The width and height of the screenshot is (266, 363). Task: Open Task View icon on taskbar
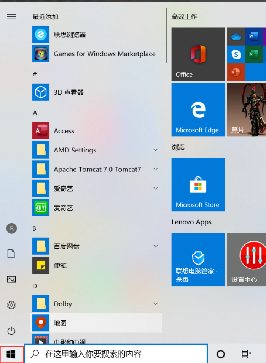click(x=246, y=354)
